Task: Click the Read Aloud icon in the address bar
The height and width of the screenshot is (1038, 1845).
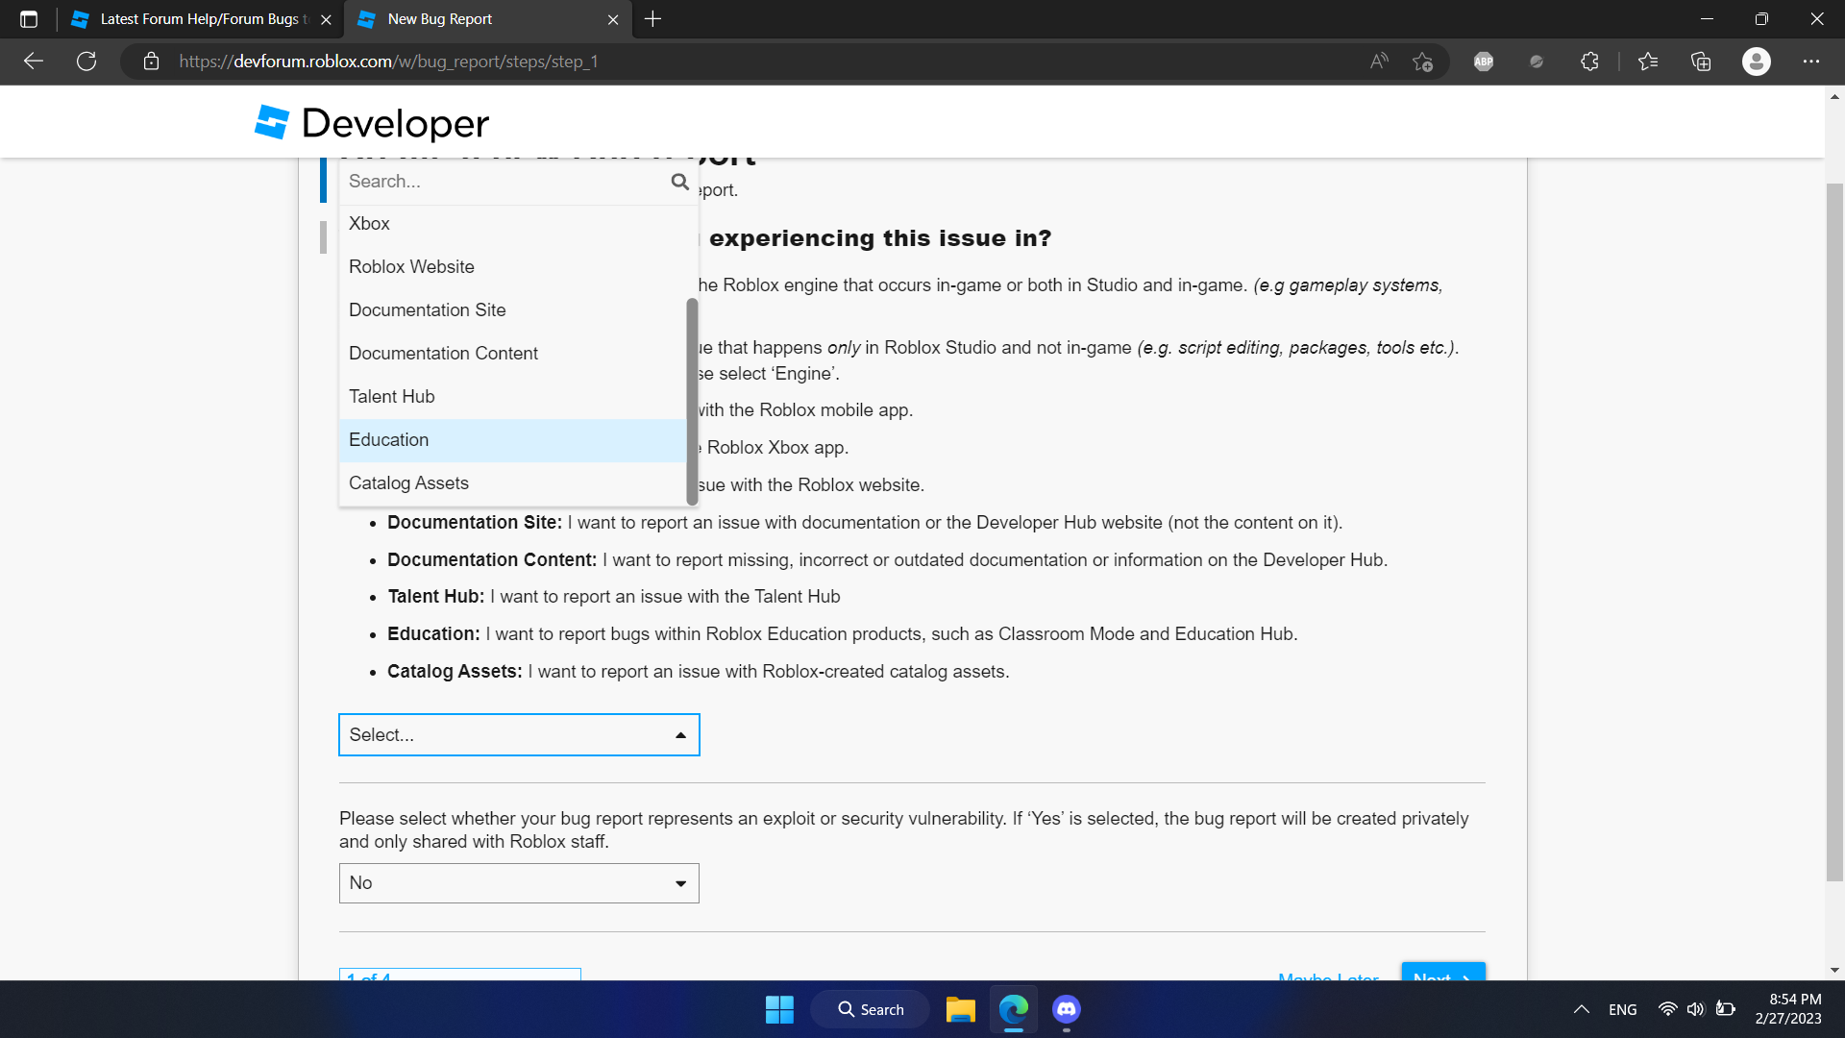Action: pos(1379,61)
